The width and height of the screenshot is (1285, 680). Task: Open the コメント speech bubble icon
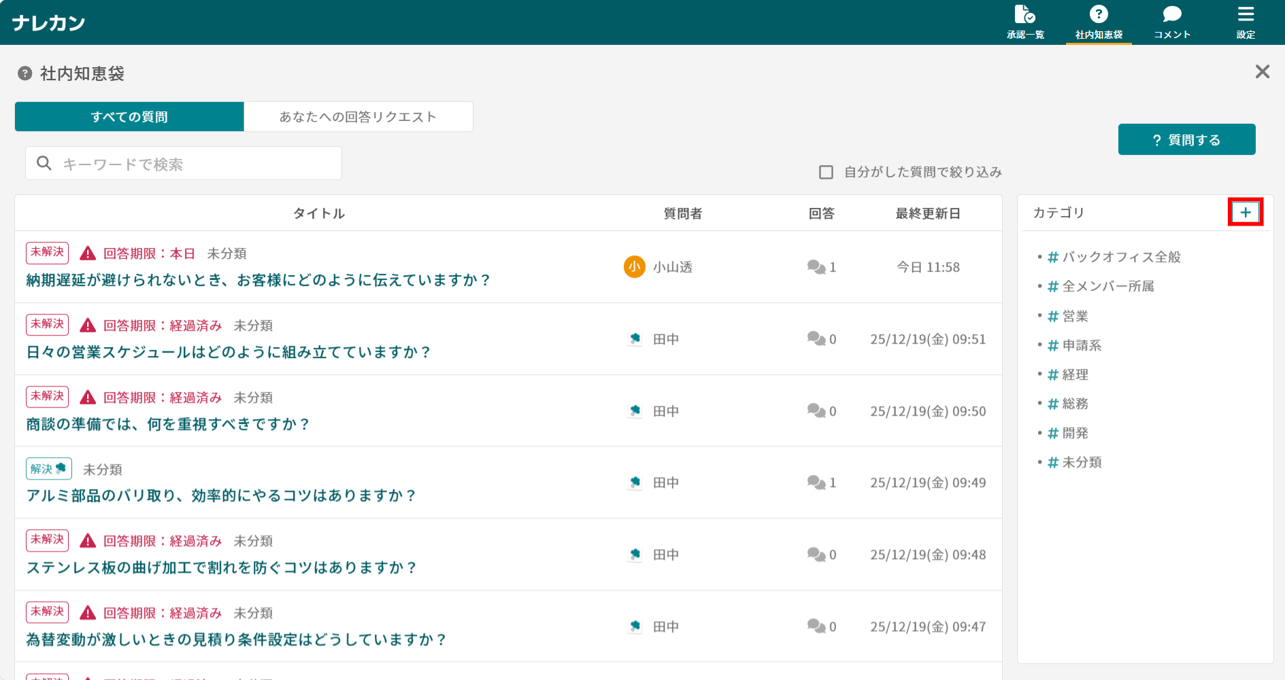coord(1171,14)
